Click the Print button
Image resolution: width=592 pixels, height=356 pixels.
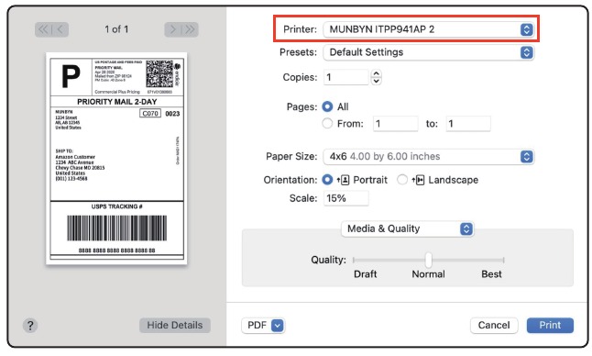pyautogui.click(x=550, y=325)
